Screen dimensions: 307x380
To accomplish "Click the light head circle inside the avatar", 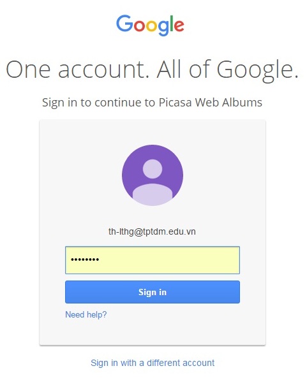I will pyautogui.click(x=153, y=169).
